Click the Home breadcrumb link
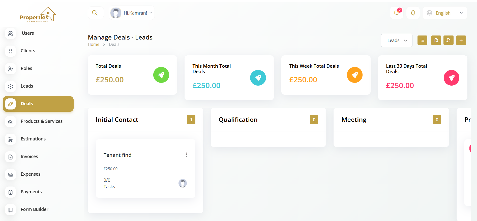 [x=94, y=44]
